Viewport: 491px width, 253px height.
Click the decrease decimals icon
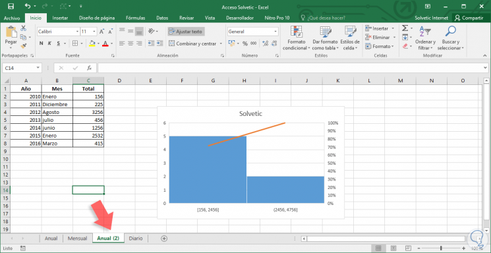coord(274,43)
